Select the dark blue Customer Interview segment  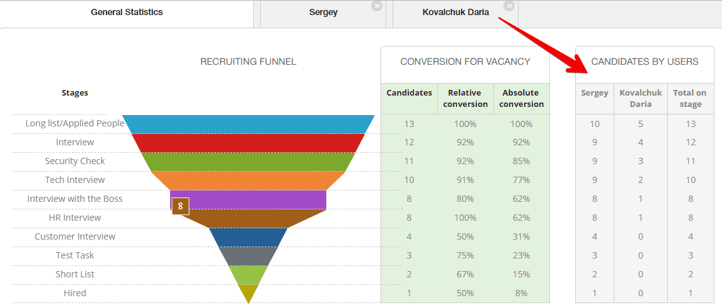pyautogui.click(x=248, y=237)
